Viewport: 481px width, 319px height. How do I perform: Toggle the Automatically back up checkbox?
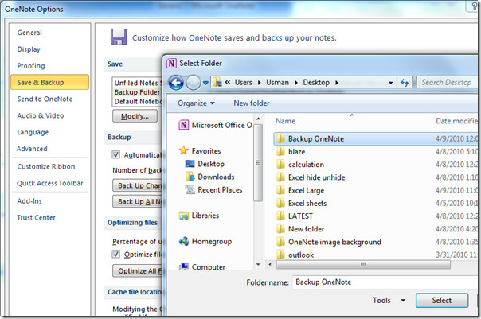116,154
